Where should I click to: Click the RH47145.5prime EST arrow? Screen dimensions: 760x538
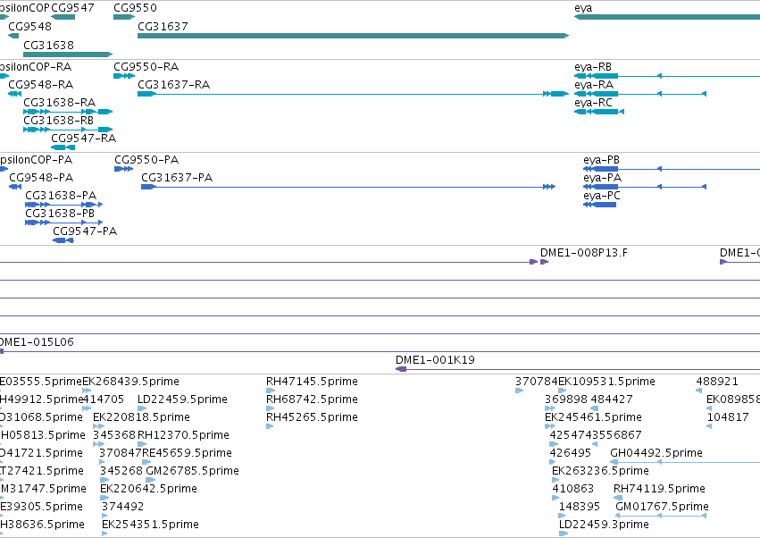(271, 390)
